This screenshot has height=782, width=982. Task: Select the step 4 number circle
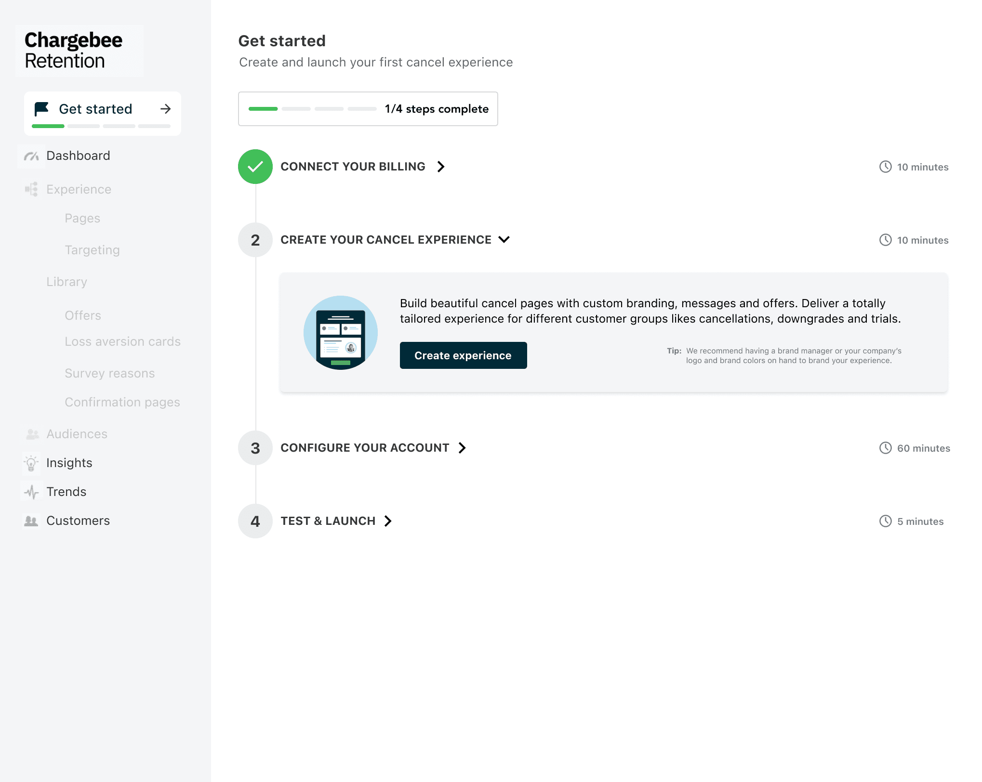[255, 521]
